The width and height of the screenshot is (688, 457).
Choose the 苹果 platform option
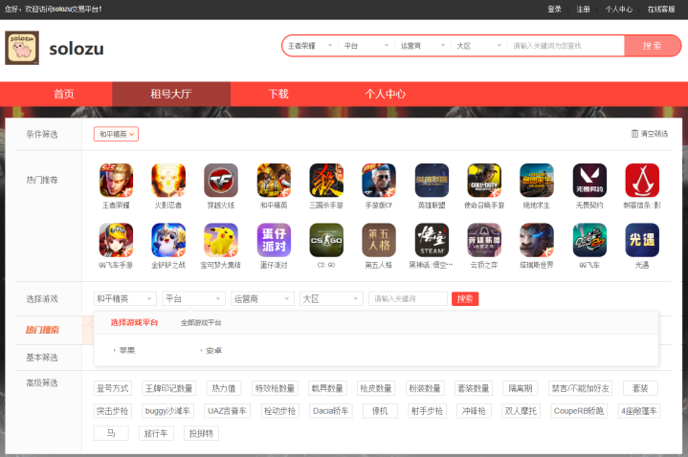point(127,351)
